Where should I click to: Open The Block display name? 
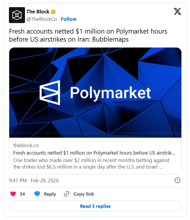38,12
